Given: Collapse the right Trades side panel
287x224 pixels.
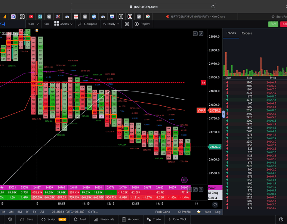Looking at the screenshot, I should pos(223,115).
